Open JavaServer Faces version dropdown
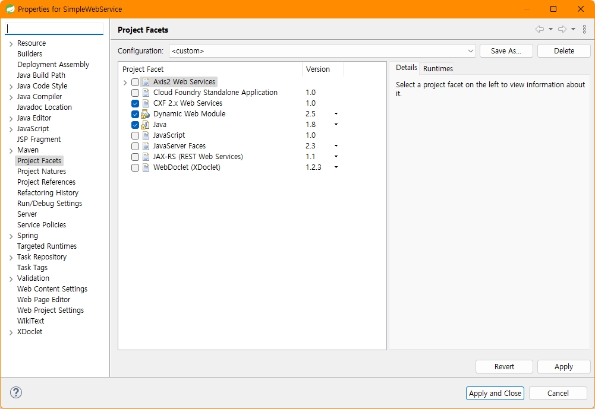 pos(336,146)
